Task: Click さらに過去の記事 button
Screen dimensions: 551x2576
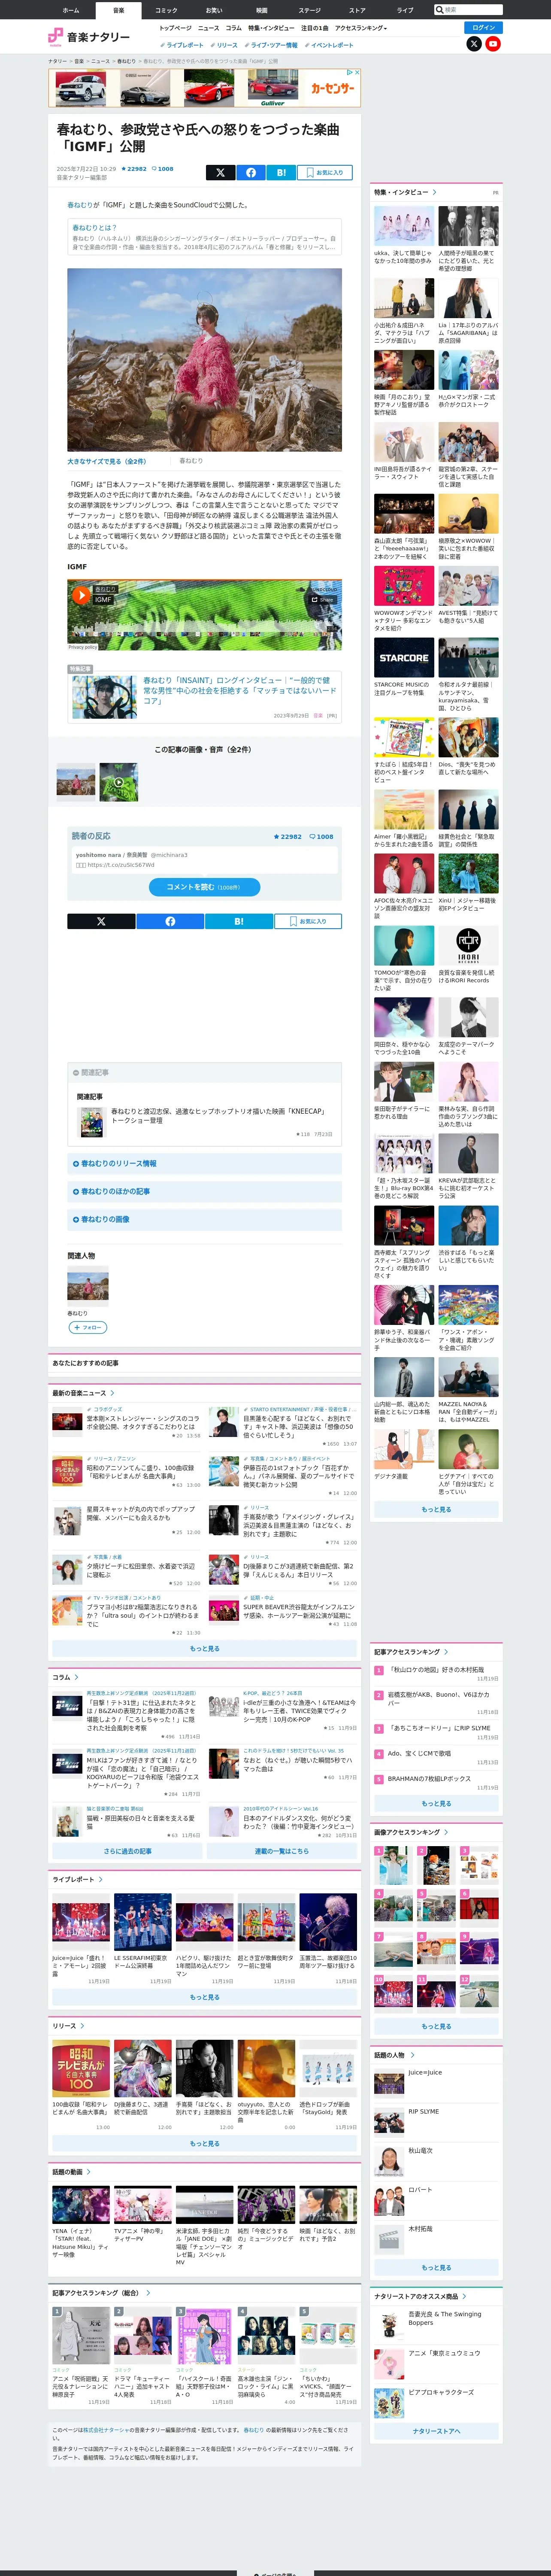Action: click(128, 1851)
